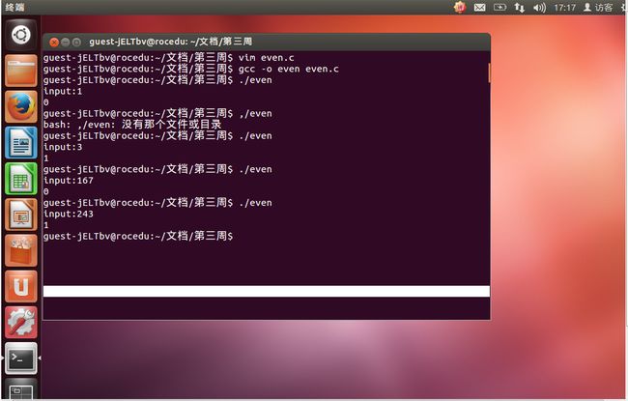Launch Firefox web browser from launcher
Viewport: 628px width, 401px height.
(x=21, y=106)
